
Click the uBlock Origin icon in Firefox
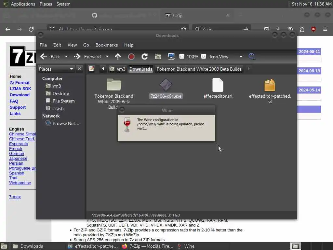click(x=313, y=29)
